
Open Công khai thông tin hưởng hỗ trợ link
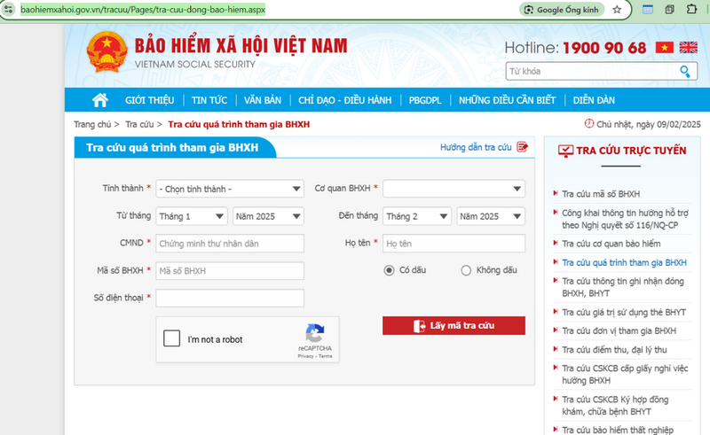coord(626,219)
